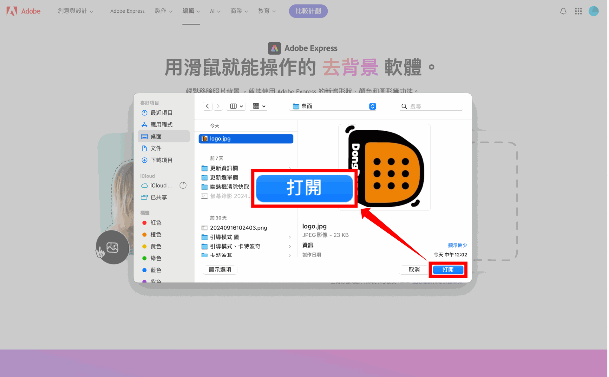
Task: Select Shared folder icon in sidebar
Action: [144, 197]
